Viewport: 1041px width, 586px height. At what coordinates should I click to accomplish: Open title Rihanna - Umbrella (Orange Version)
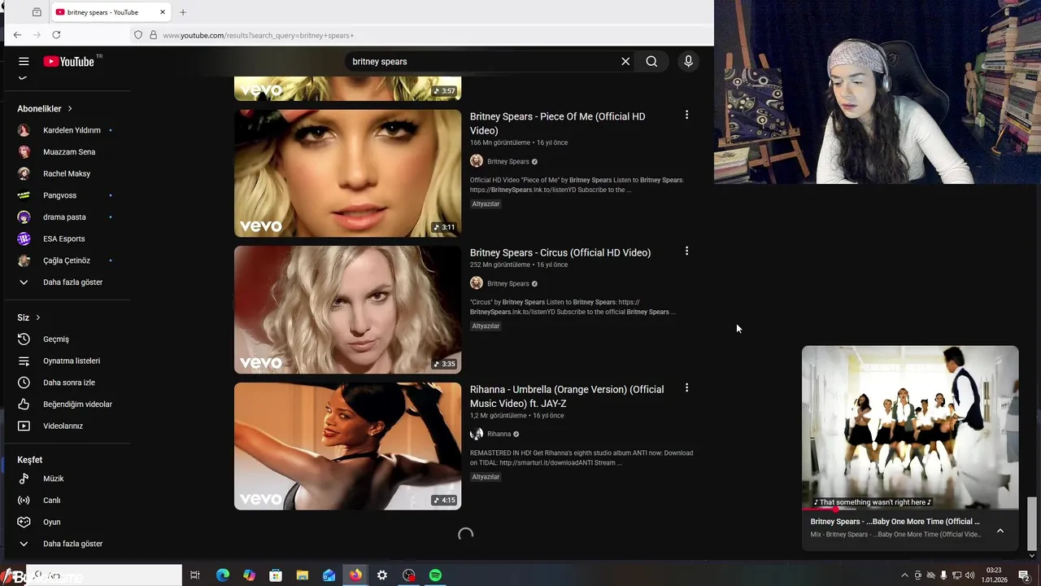[x=567, y=396]
